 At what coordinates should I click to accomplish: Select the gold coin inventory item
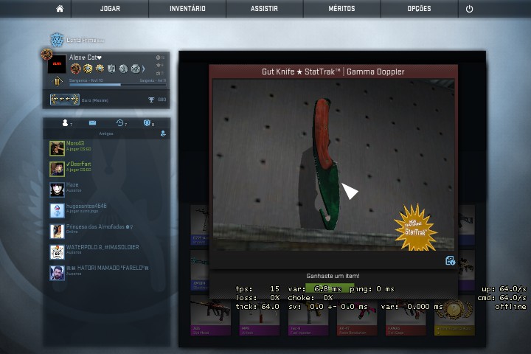pyautogui.click(x=454, y=316)
